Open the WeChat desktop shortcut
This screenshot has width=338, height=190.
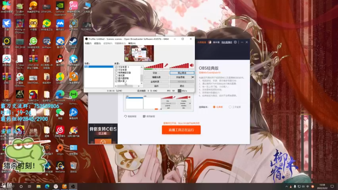click(60, 114)
